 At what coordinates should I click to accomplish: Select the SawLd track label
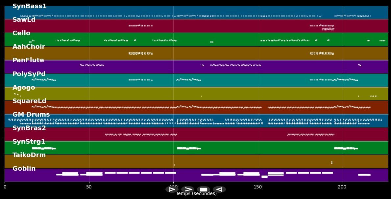click(24, 20)
